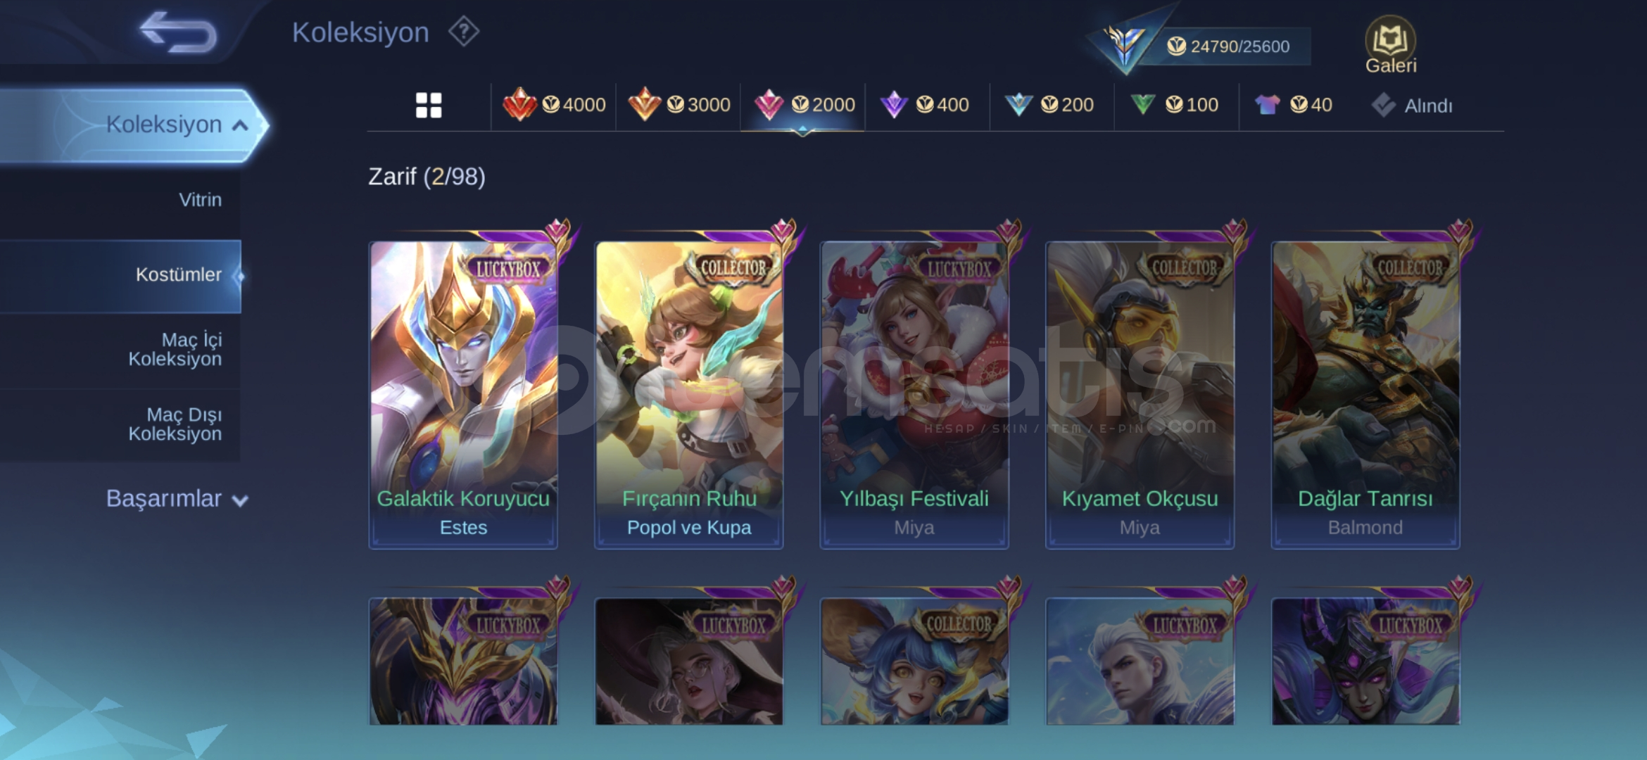Image resolution: width=1647 pixels, height=760 pixels.
Task: Click the collection points progress bar 24790/25600
Action: pyautogui.click(x=1228, y=46)
